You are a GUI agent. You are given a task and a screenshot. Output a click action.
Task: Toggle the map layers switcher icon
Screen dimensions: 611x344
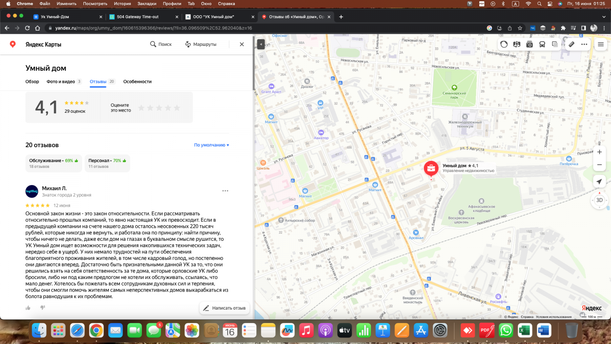pyautogui.click(x=554, y=44)
